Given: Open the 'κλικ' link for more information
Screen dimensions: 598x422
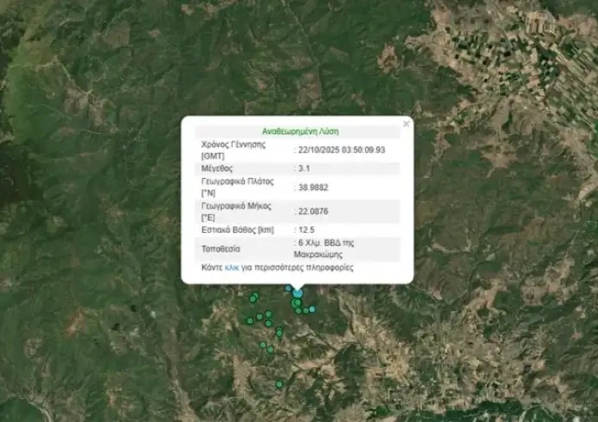Looking at the screenshot, I should (232, 268).
